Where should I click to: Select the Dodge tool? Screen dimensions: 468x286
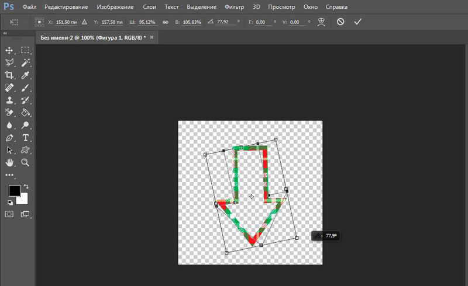coord(25,125)
